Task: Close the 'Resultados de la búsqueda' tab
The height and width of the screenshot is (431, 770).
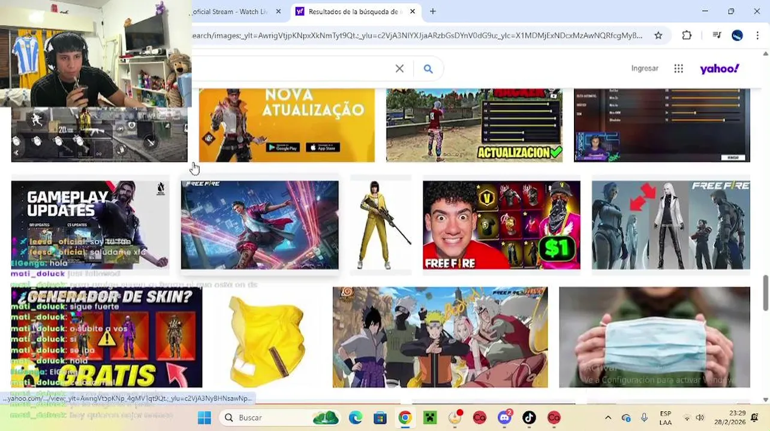Action: pyautogui.click(x=413, y=11)
